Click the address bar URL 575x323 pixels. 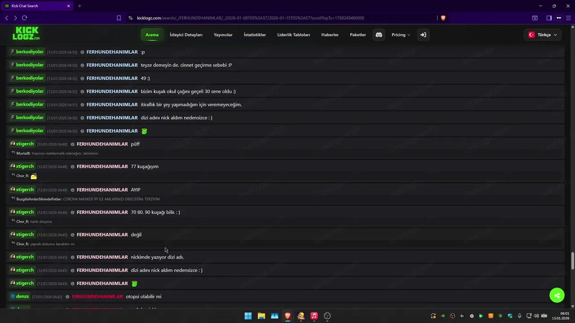250,18
